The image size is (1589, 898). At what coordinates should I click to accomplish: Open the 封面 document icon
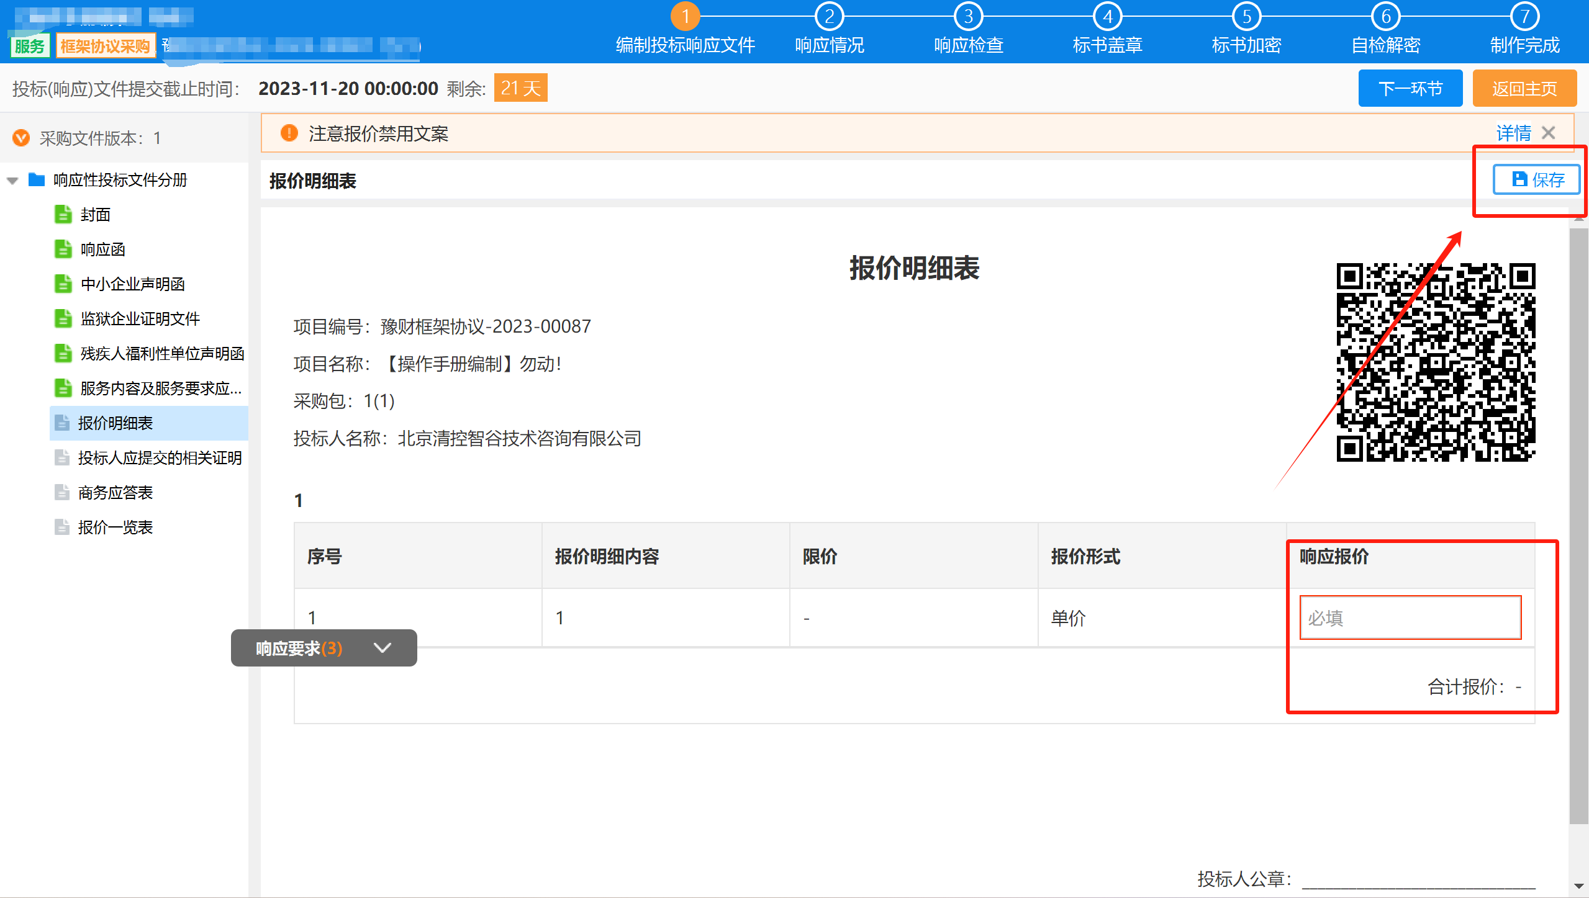point(63,214)
